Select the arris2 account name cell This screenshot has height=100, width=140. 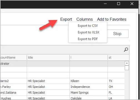[14, 81]
